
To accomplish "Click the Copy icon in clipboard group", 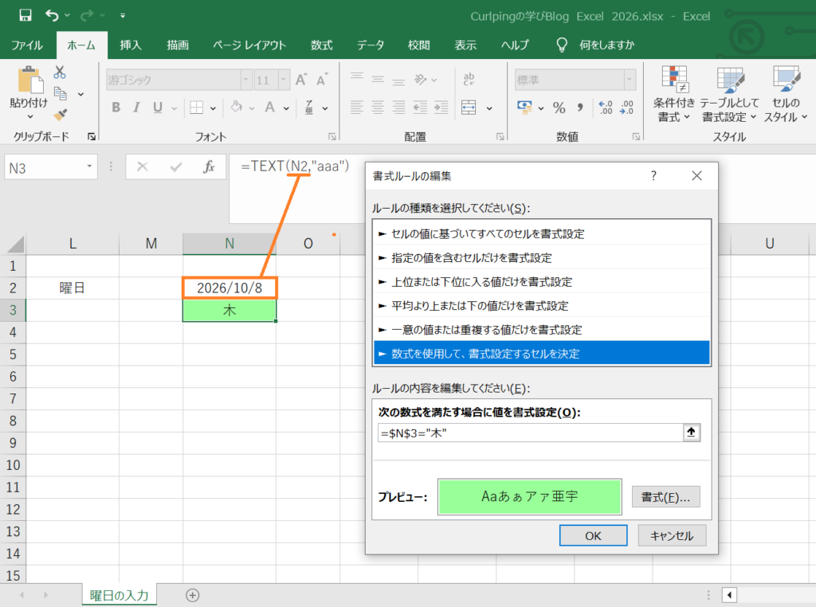I will coord(61,94).
